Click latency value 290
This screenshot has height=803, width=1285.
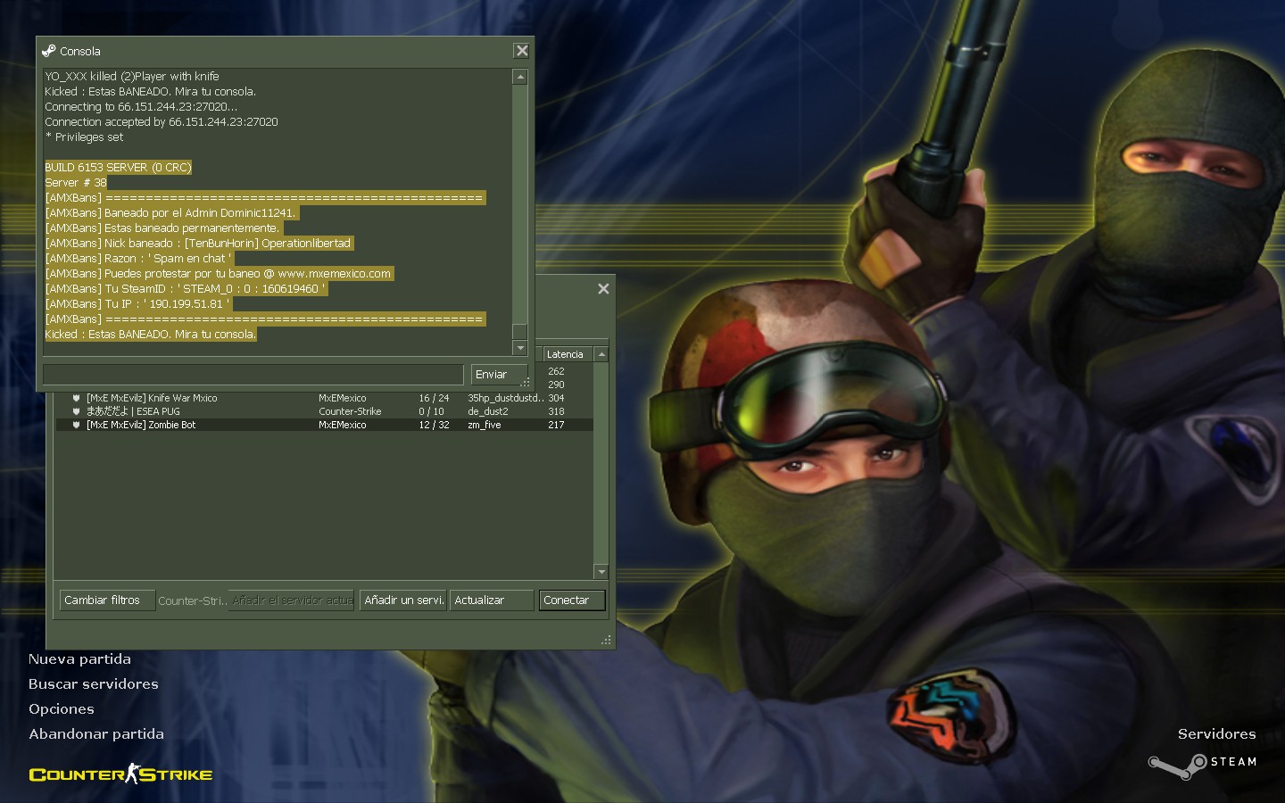556,385
